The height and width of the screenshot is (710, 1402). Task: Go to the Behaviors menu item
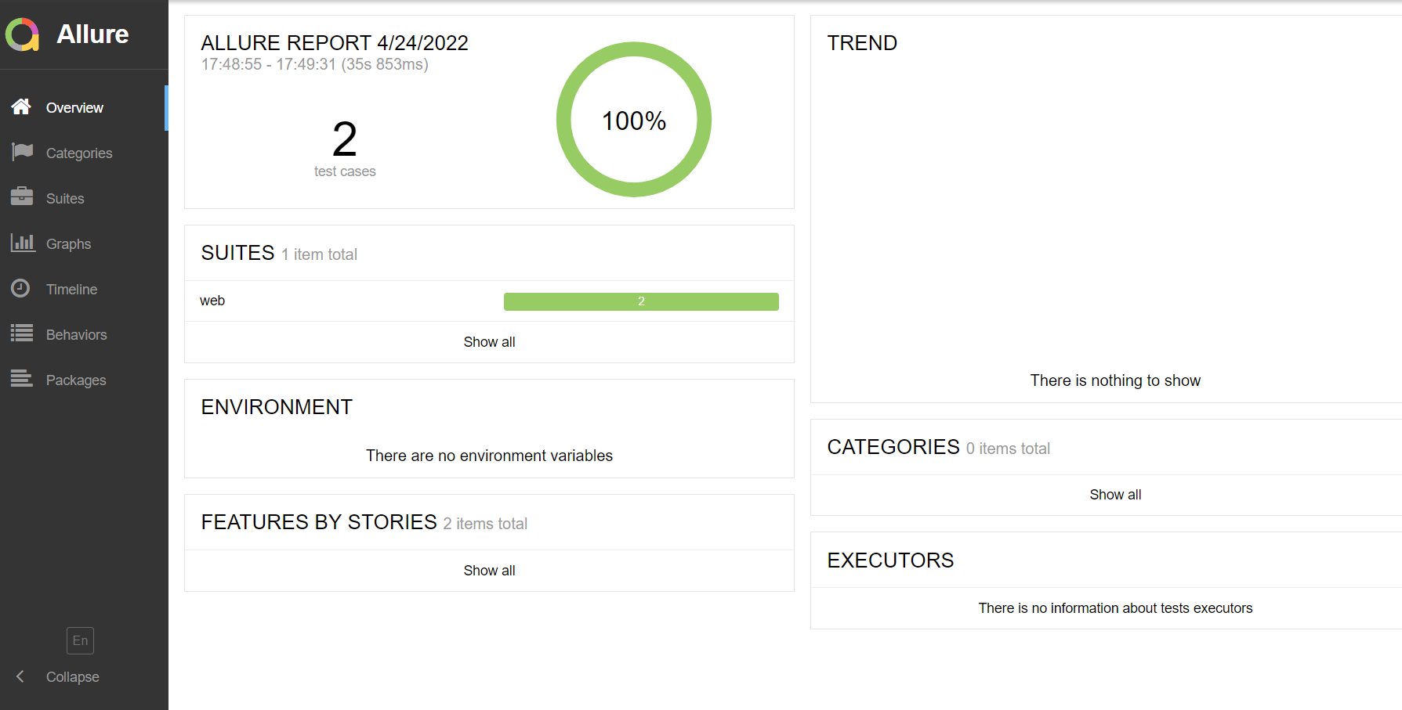pos(76,335)
